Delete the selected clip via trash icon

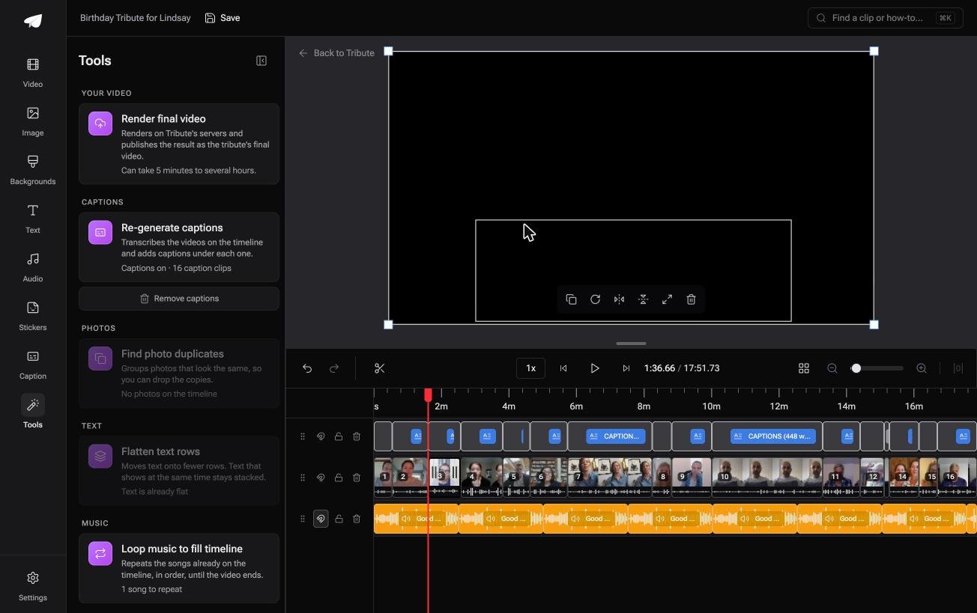[691, 299]
